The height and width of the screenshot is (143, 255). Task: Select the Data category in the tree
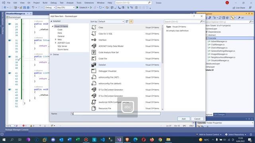pyautogui.click(x=60, y=33)
